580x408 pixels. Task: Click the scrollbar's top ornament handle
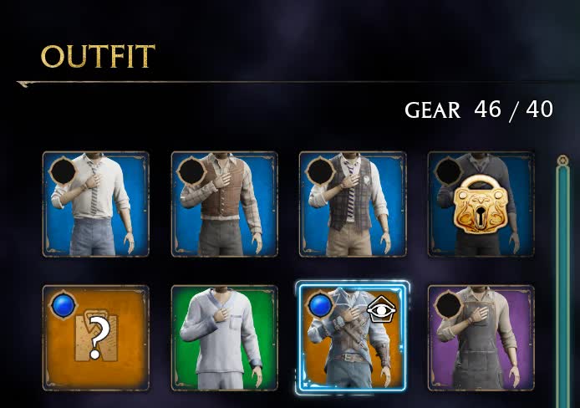point(563,161)
